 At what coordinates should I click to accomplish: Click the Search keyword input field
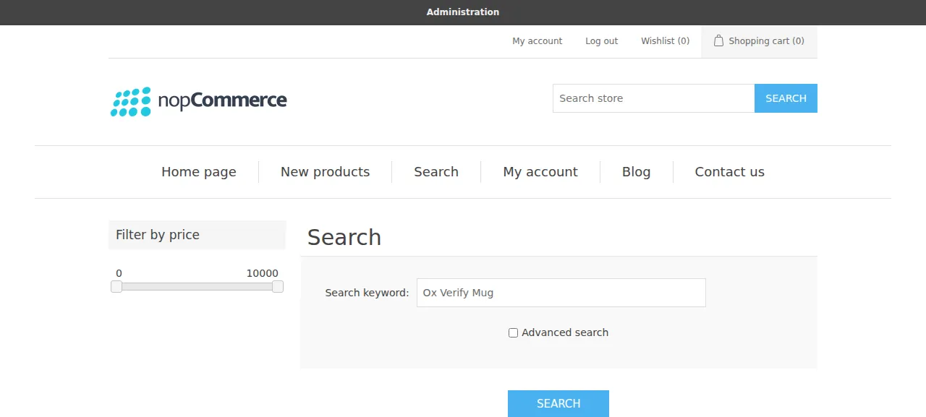click(561, 293)
